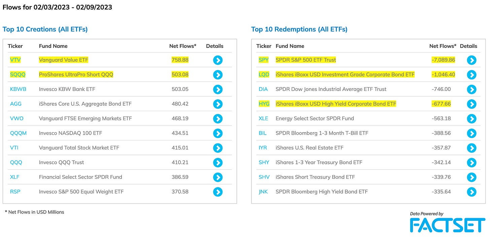Select the Invesco KBW Bank ETF fund name
Viewport: 490px width, 240px height.
[x=67, y=89]
